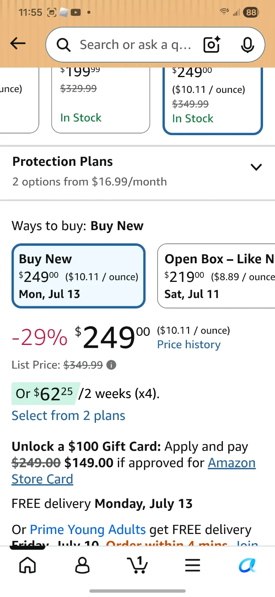The height and width of the screenshot is (597, 275).
Task: Open Select from 2 plans link
Action: [x=68, y=415]
